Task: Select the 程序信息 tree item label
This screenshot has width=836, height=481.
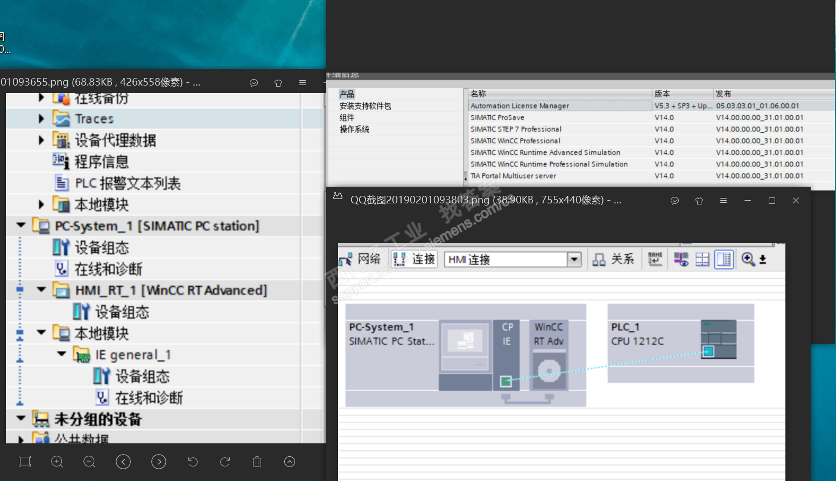Action: click(x=102, y=161)
